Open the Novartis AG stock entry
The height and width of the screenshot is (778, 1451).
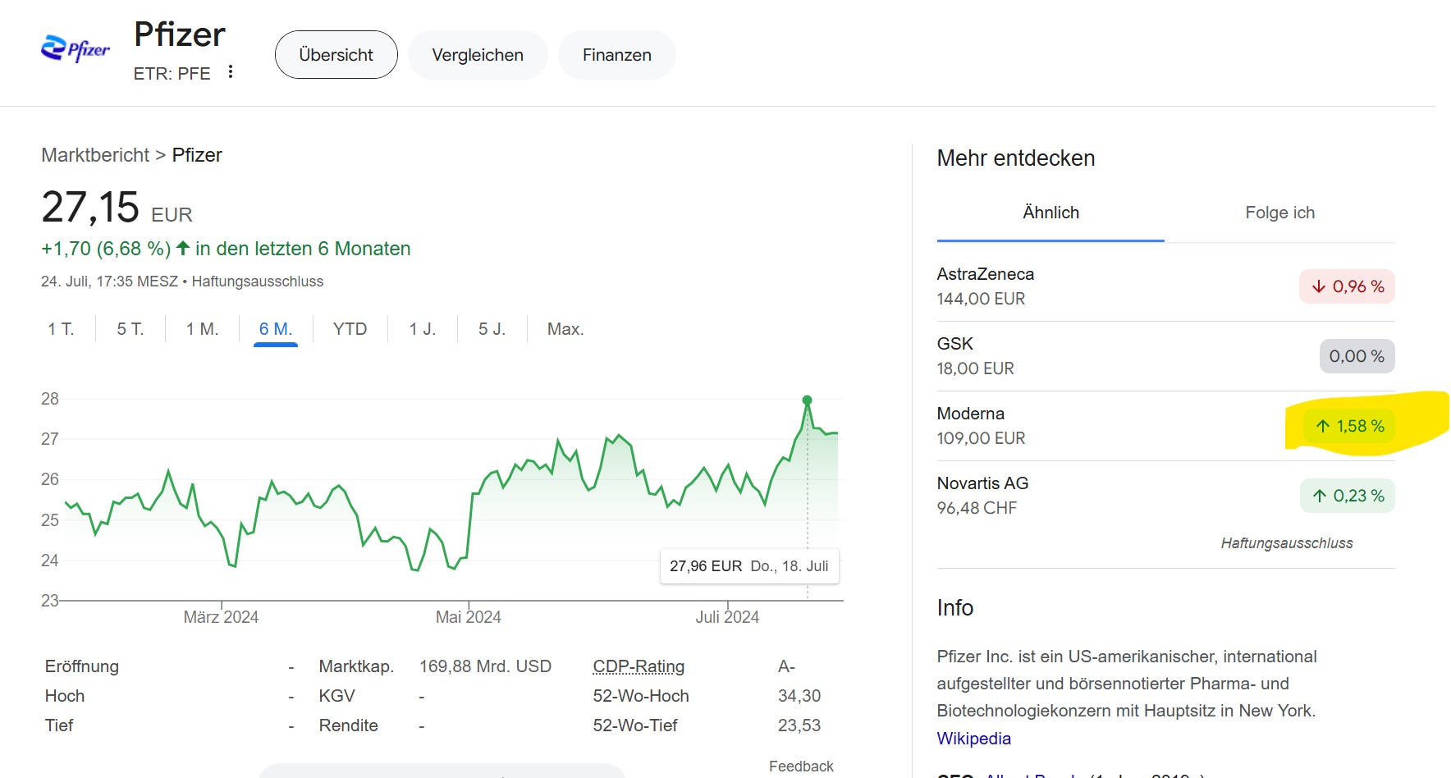(x=1165, y=496)
